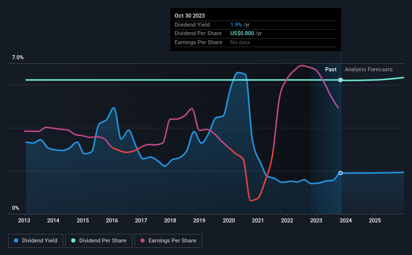Click the Oct 30 2023 tooltip date

pyautogui.click(x=190, y=16)
